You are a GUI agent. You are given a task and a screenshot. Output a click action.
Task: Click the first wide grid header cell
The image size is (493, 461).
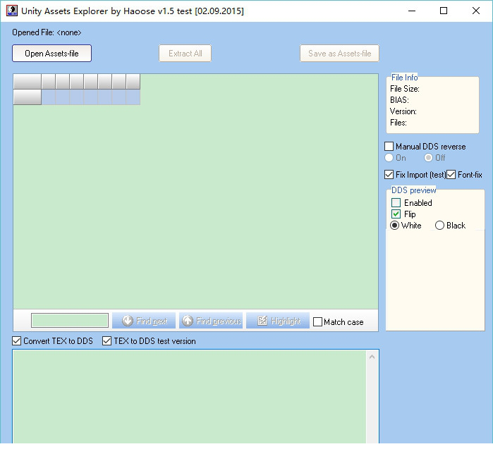(x=28, y=82)
